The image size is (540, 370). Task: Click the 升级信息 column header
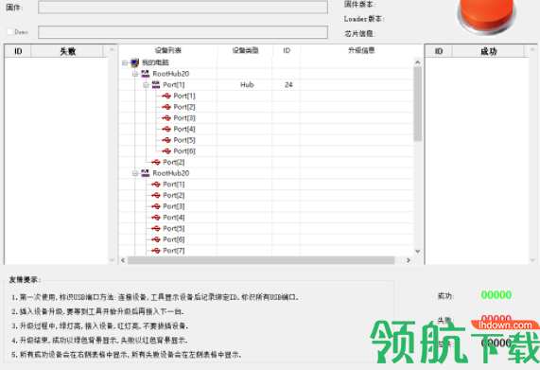[x=361, y=51]
